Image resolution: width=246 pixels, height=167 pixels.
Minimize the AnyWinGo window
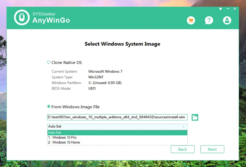pyautogui.click(x=228, y=9)
